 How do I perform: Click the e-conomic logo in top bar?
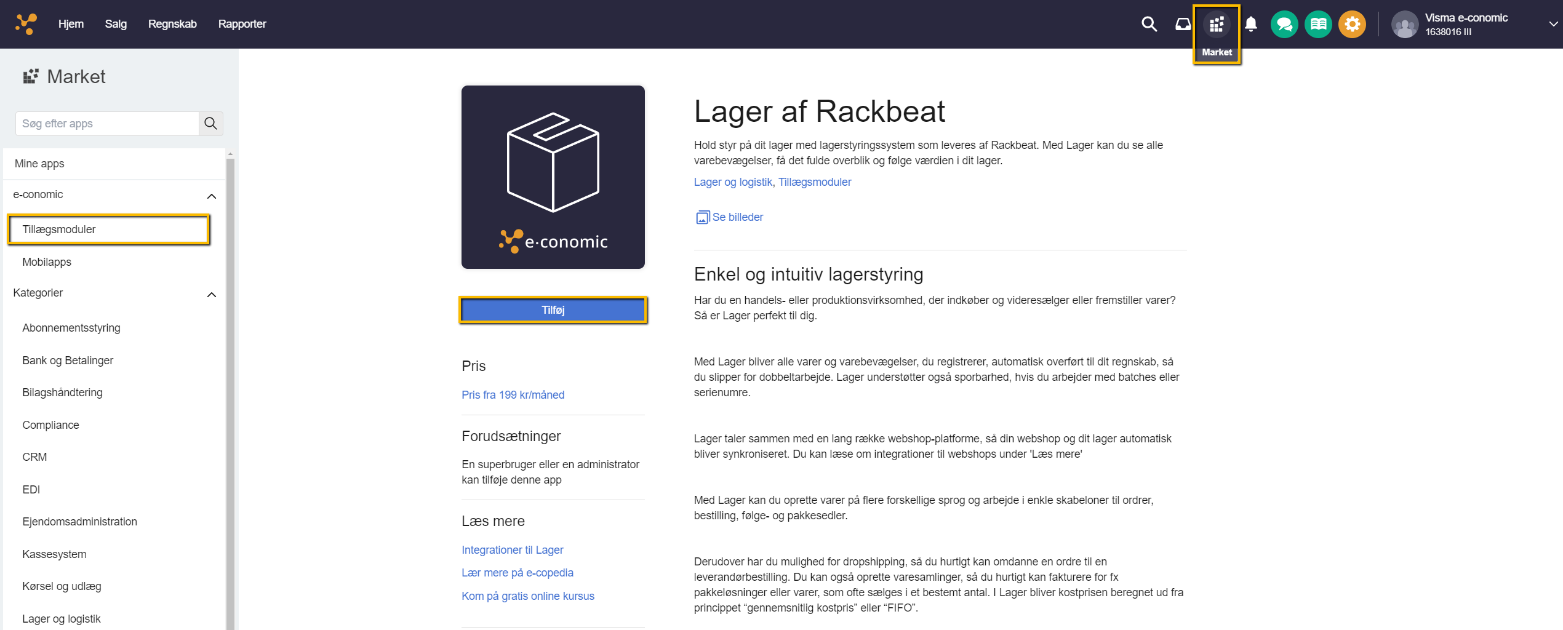tap(26, 24)
